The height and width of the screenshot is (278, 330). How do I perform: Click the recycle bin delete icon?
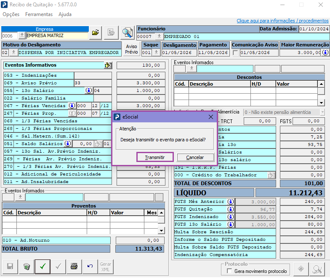pyautogui.click(x=27, y=267)
